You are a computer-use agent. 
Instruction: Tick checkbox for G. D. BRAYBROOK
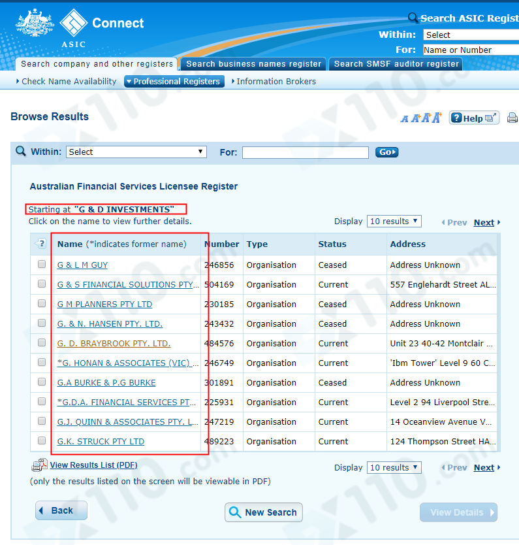point(42,342)
